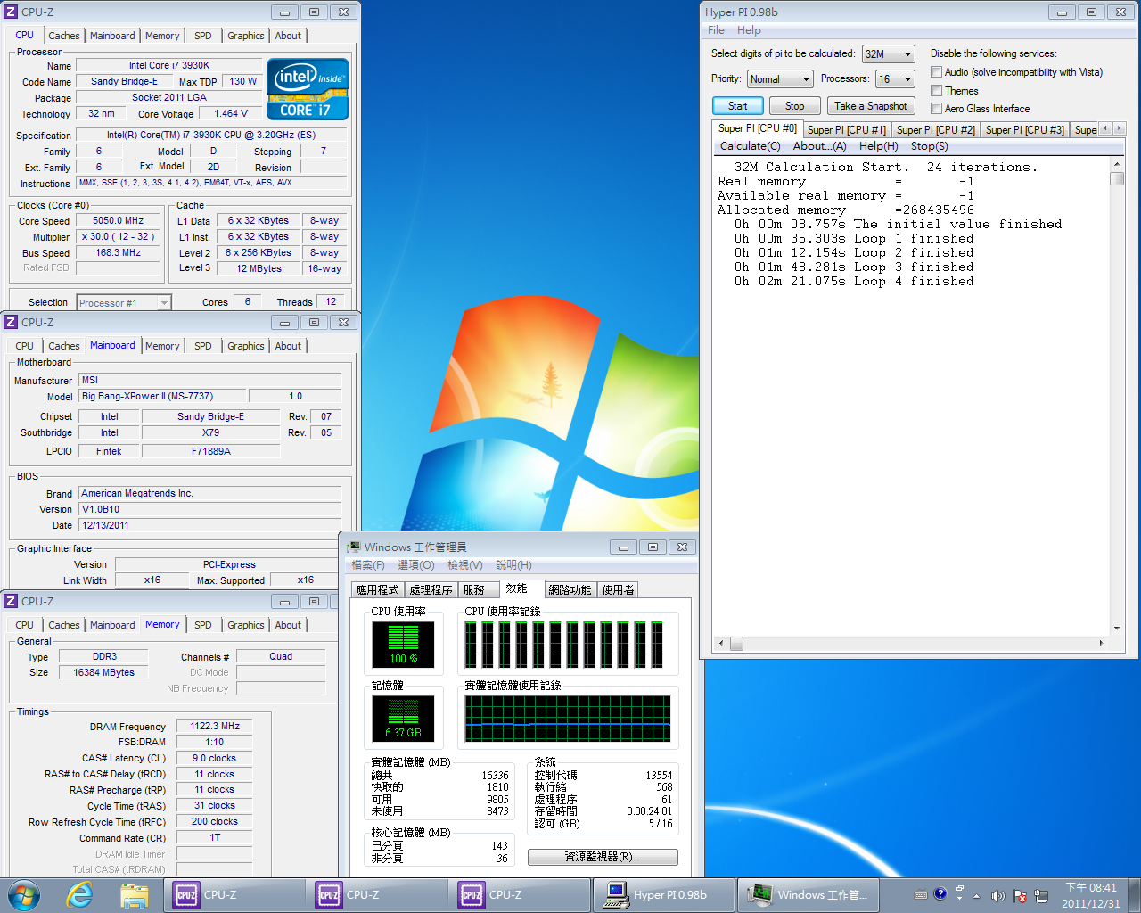The width and height of the screenshot is (1141, 913).
Task: Open the Selection dropdown showing Processor #1
Action: pyautogui.click(x=123, y=303)
